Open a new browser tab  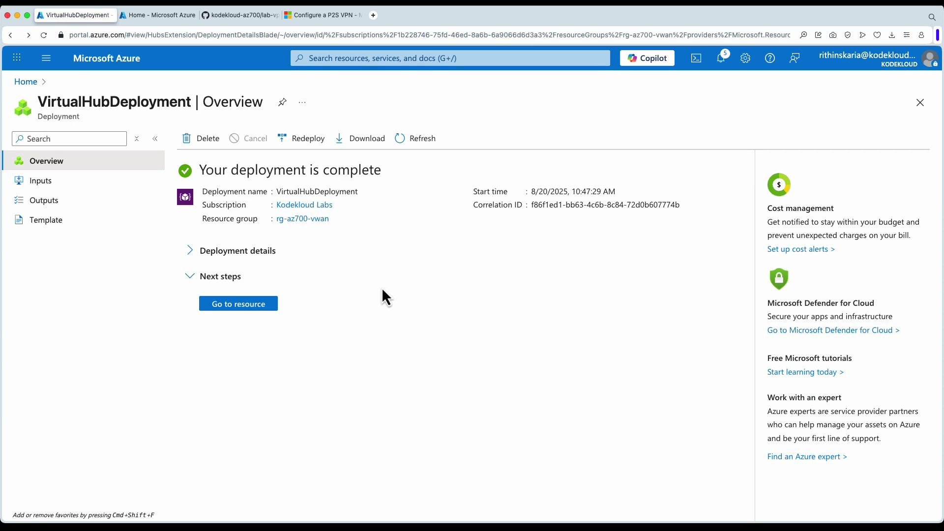coord(373,15)
